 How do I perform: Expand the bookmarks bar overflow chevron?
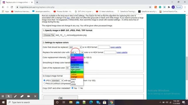[x=185, y=11]
